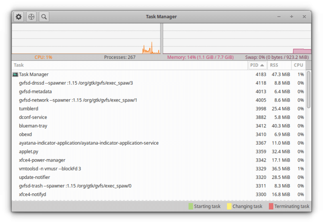323x224 pixels.
Task: Select the applet.py process
Action: (159, 151)
